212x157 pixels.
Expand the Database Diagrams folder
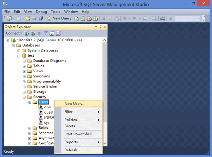click(24, 61)
